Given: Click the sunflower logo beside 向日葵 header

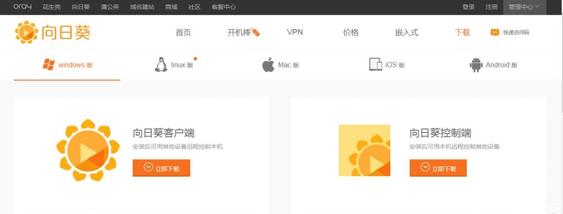Looking at the screenshot, I should click(x=26, y=32).
